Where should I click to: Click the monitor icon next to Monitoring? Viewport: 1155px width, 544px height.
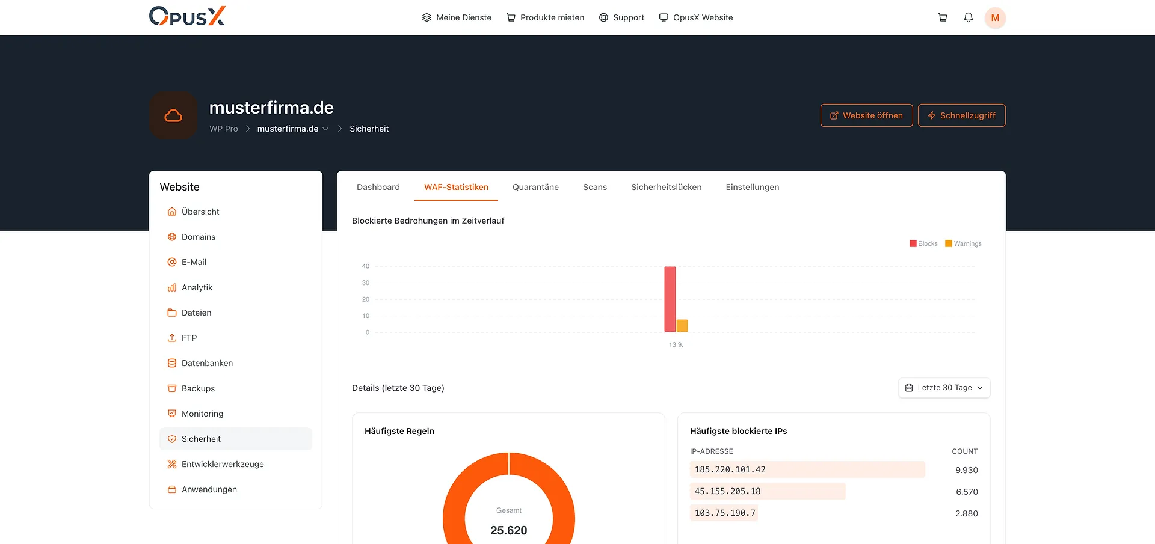pos(172,414)
